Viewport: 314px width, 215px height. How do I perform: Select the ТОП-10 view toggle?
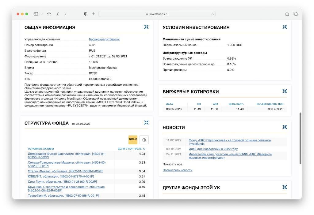133,139
